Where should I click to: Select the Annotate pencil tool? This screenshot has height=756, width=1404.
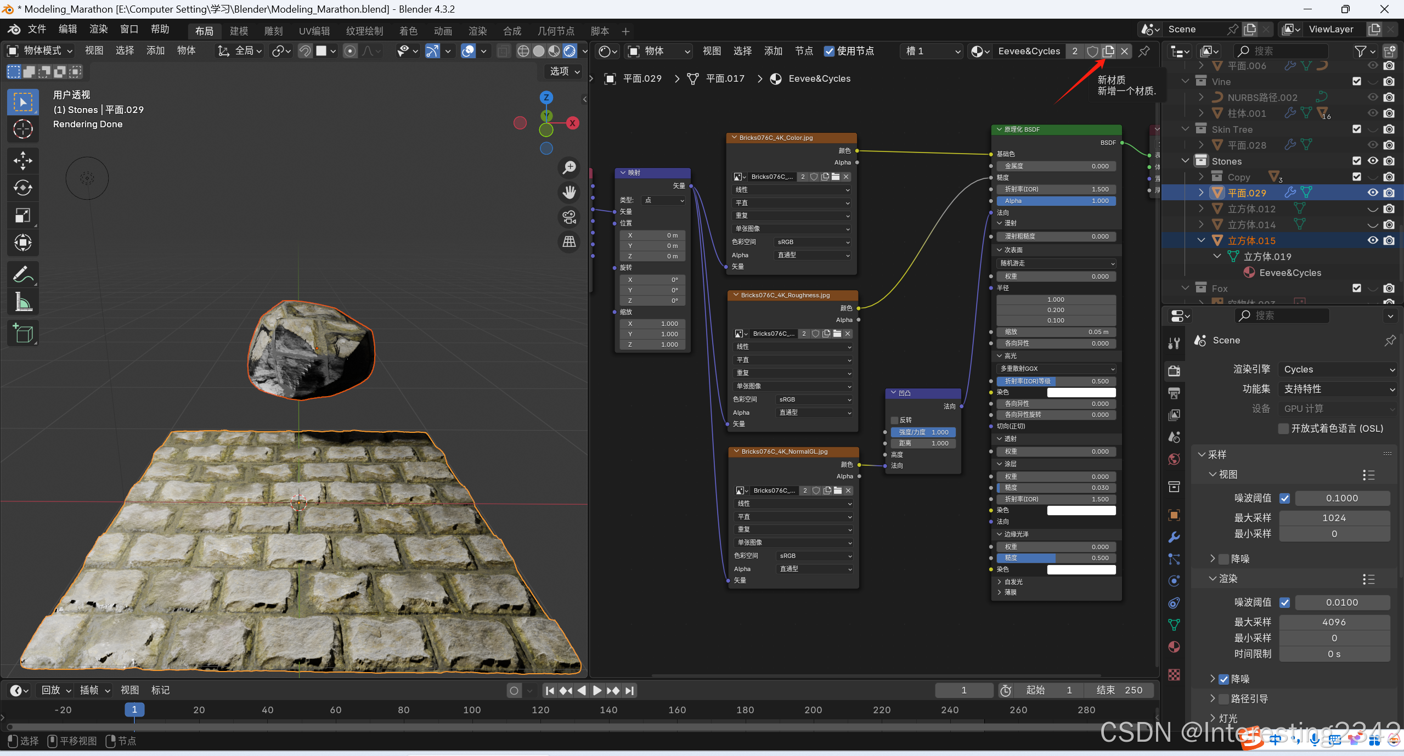click(22, 274)
